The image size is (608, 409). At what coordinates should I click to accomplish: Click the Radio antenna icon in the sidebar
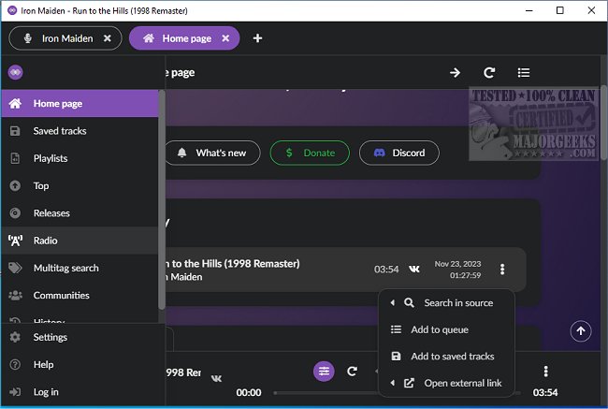pos(16,241)
